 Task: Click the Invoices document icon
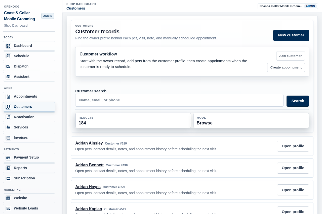click(x=8, y=138)
